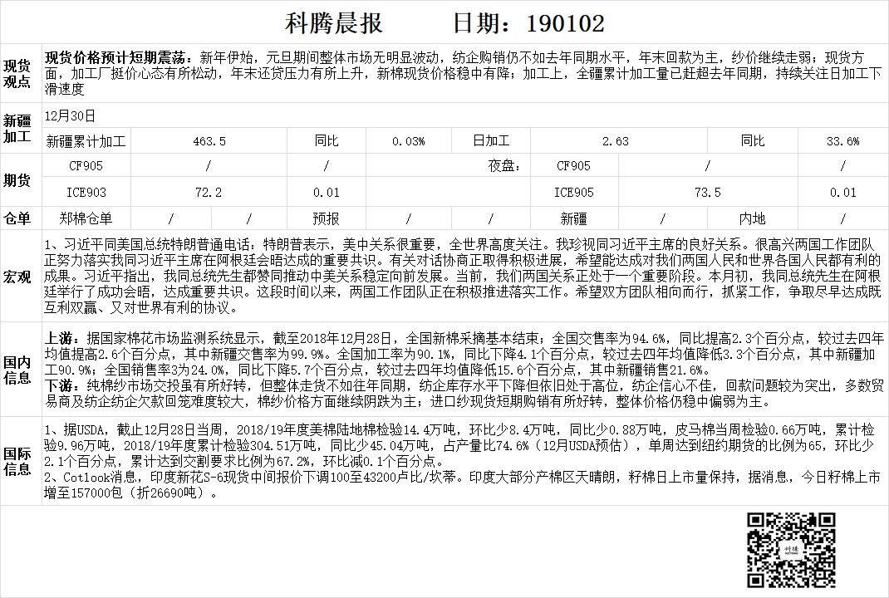Image resolution: width=889 pixels, height=598 pixels.
Task: Click the 12月30日 date cell
Action: [x=71, y=115]
